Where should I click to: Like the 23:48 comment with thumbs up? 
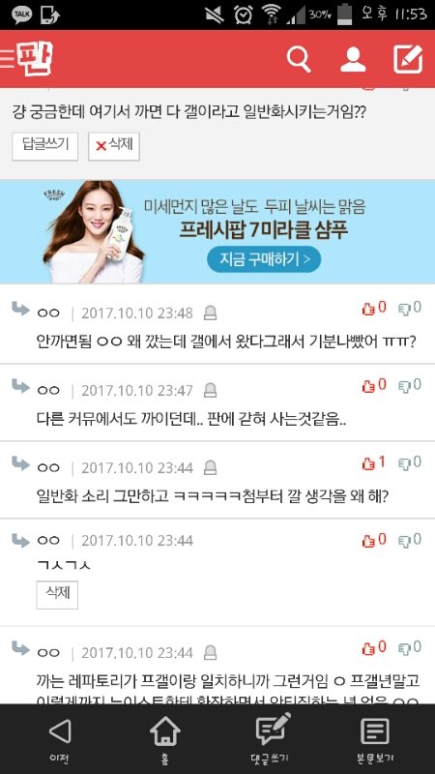click(374, 309)
